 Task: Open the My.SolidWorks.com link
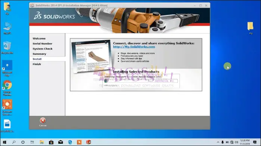pyautogui.click(x=134, y=47)
